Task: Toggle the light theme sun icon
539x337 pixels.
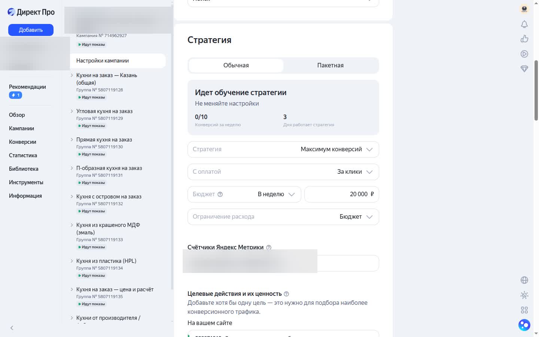Action: coord(524,295)
